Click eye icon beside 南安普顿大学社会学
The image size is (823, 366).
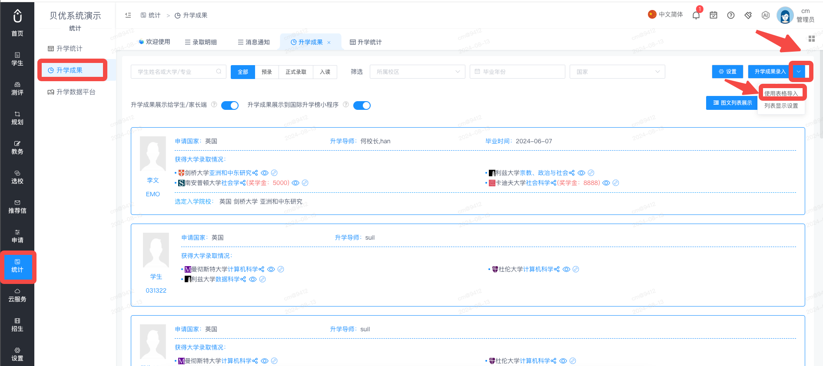[295, 183]
